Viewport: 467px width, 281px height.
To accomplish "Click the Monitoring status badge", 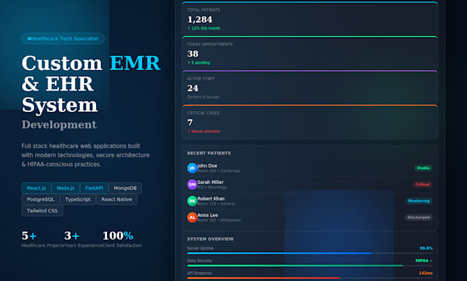I will [419, 201].
